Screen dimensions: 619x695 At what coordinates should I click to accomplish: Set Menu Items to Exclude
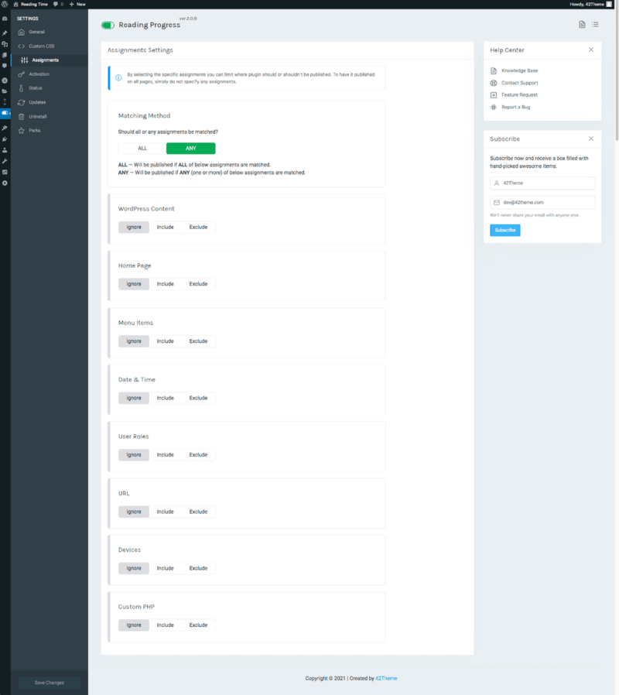click(199, 341)
